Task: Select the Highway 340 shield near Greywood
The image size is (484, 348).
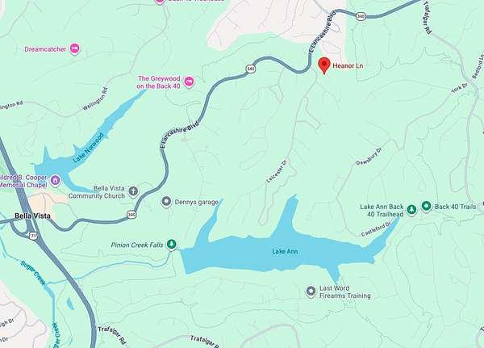Action: click(251, 69)
